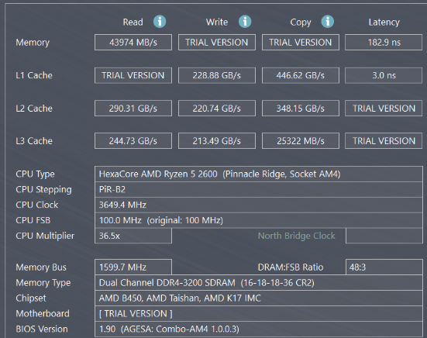Select L3 Cache Copy 25322 MB/s
This screenshot has height=338, width=427.
tap(301, 141)
